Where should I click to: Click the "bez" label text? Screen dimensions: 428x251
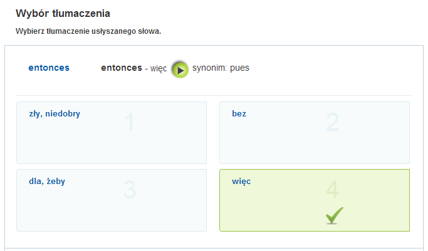pyautogui.click(x=239, y=114)
